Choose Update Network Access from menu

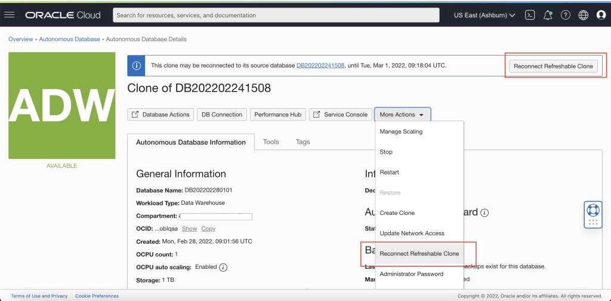pos(419,233)
